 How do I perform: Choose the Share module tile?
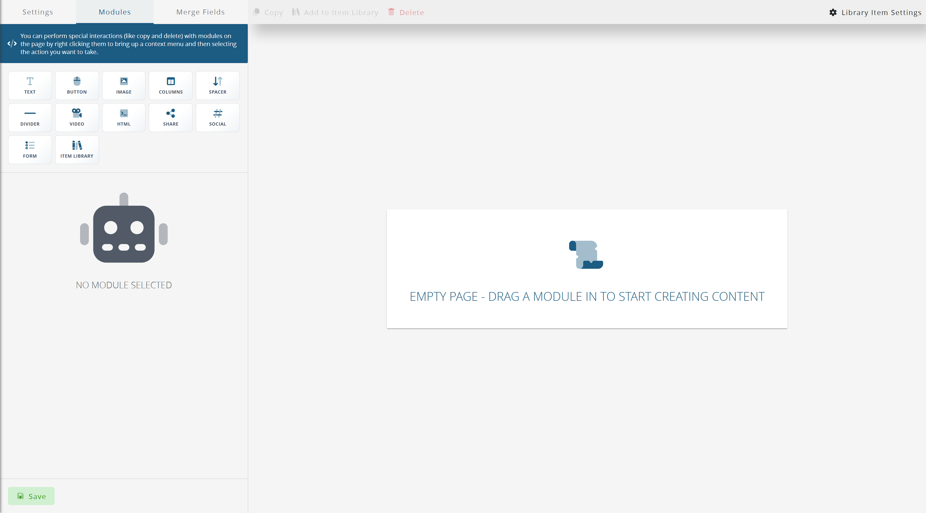171,118
